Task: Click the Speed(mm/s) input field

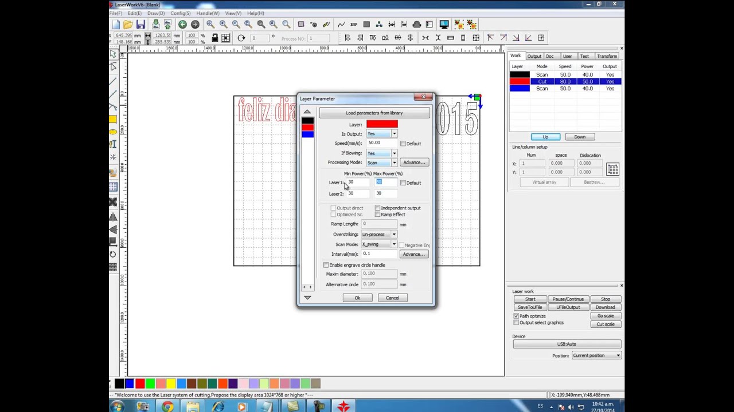Action: click(x=381, y=143)
